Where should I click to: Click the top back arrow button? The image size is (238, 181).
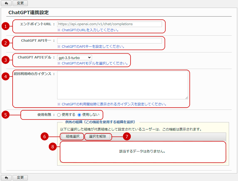click(6, 3)
